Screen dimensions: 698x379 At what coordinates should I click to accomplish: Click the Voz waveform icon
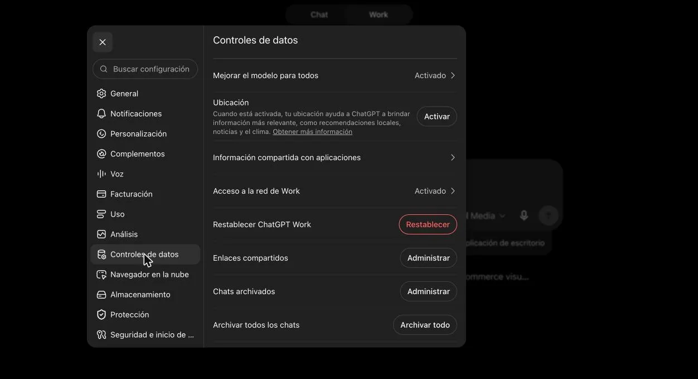coord(101,174)
